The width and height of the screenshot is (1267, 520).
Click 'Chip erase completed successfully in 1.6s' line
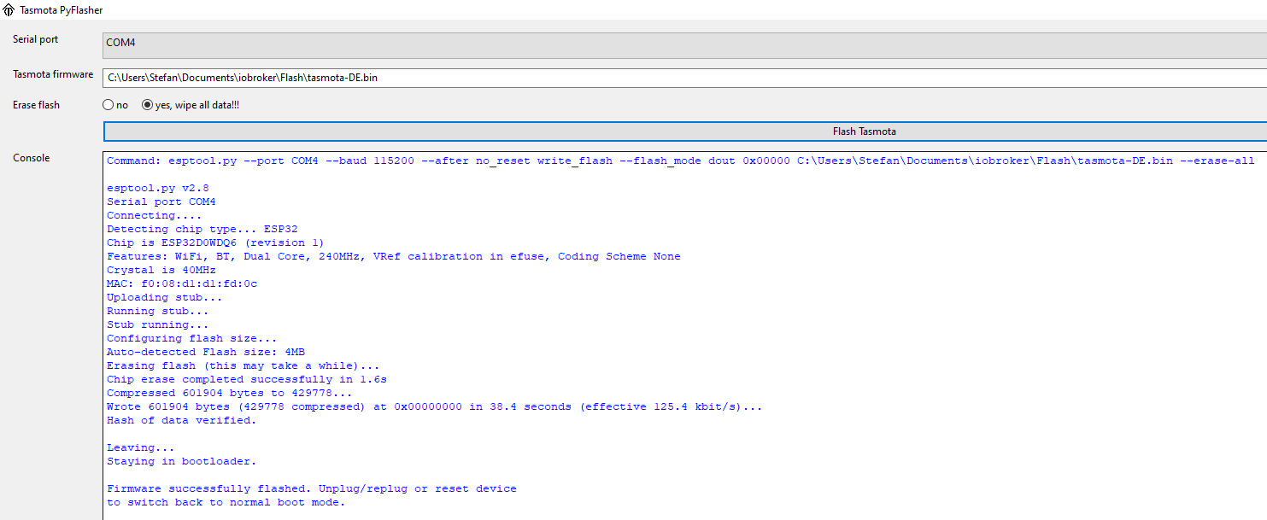click(247, 379)
